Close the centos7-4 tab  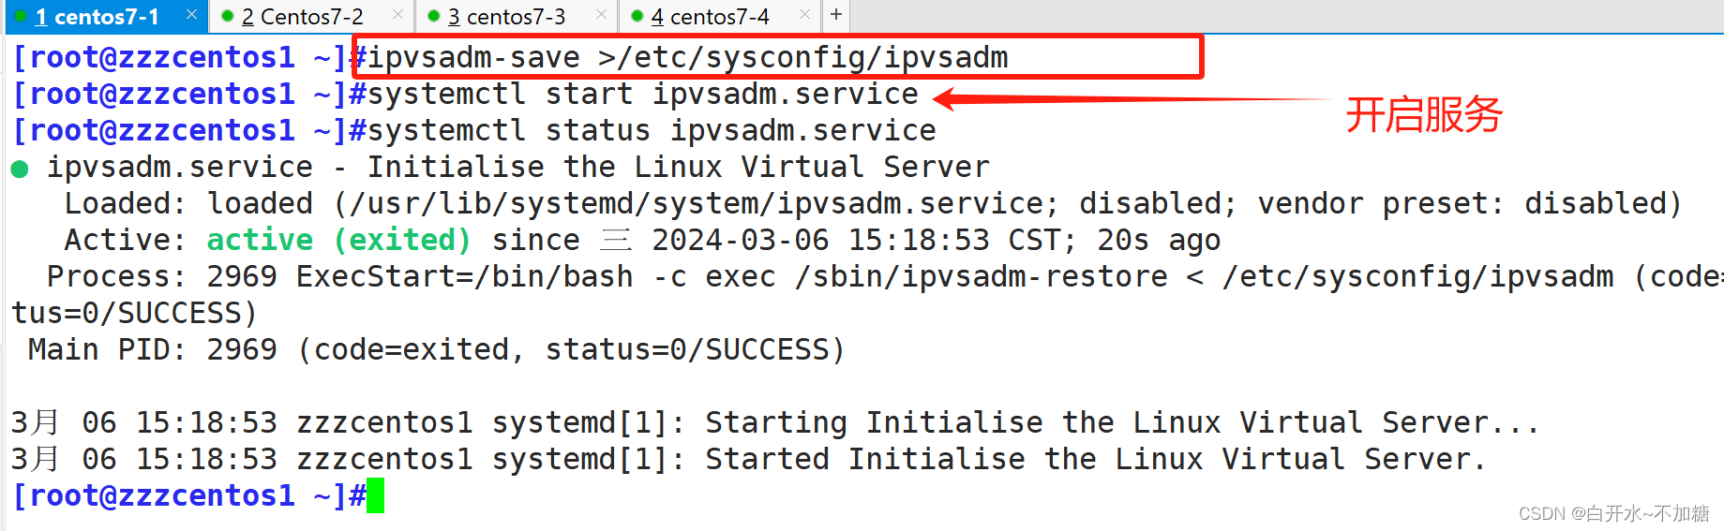pyautogui.click(x=804, y=15)
